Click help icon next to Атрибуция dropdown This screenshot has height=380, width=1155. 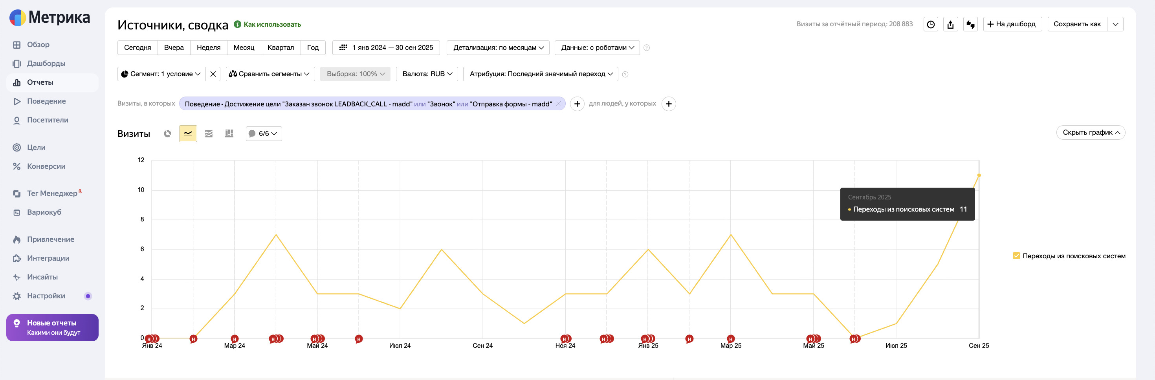625,74
